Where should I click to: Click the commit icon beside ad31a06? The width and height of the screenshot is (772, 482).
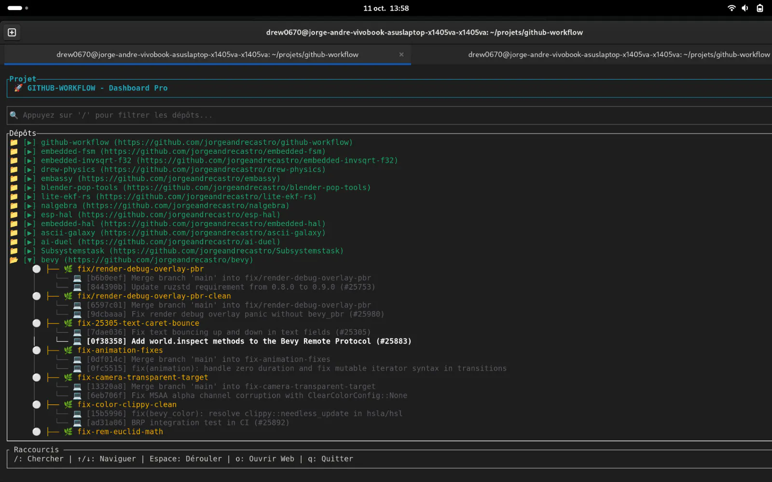tap(77, 423)
